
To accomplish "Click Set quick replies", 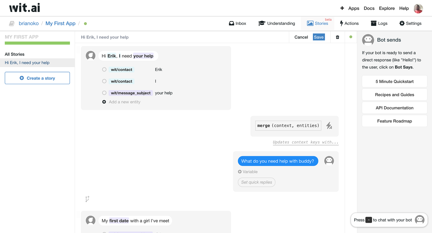I will click(x=256, y=182).
